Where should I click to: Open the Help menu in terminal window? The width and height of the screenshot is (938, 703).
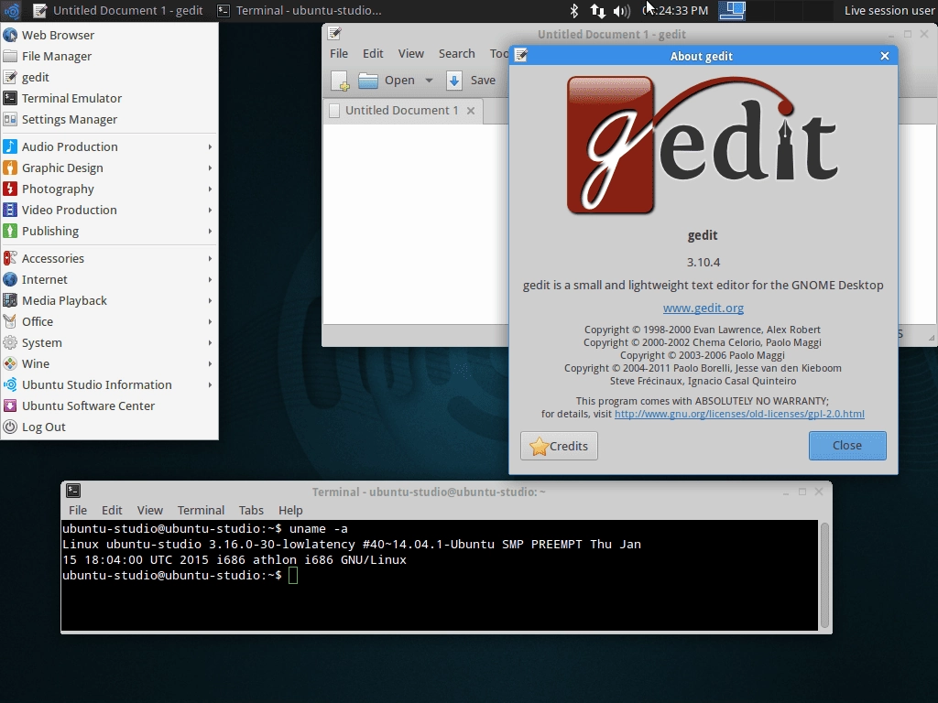pyautogui.click(x=290, y=511)
